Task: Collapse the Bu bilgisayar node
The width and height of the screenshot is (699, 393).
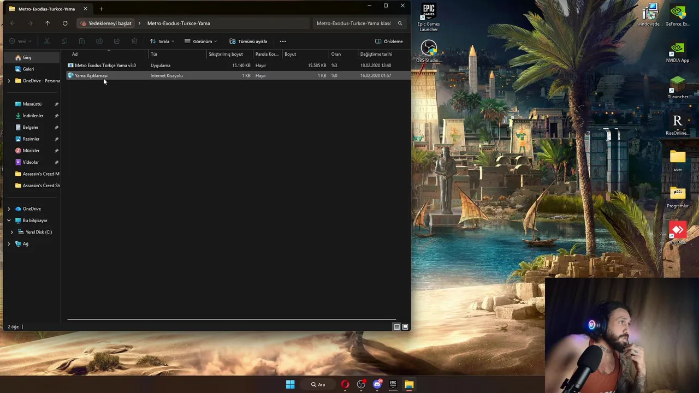Action: (x=9, y=221)
